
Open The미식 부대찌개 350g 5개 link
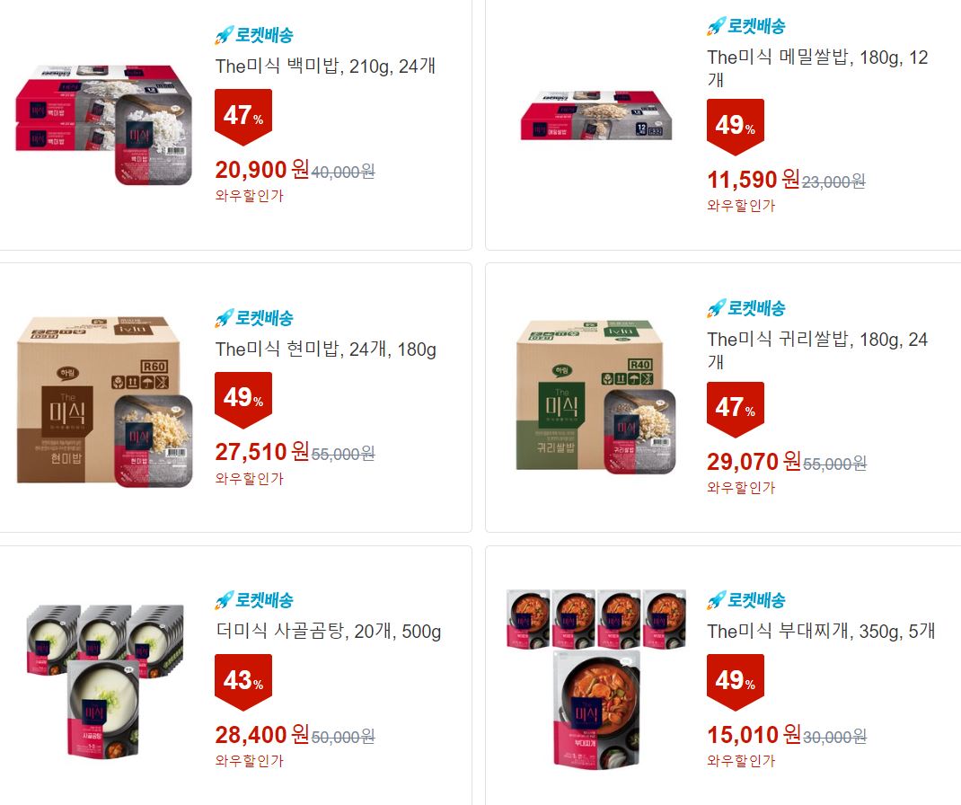coord(821,632)
